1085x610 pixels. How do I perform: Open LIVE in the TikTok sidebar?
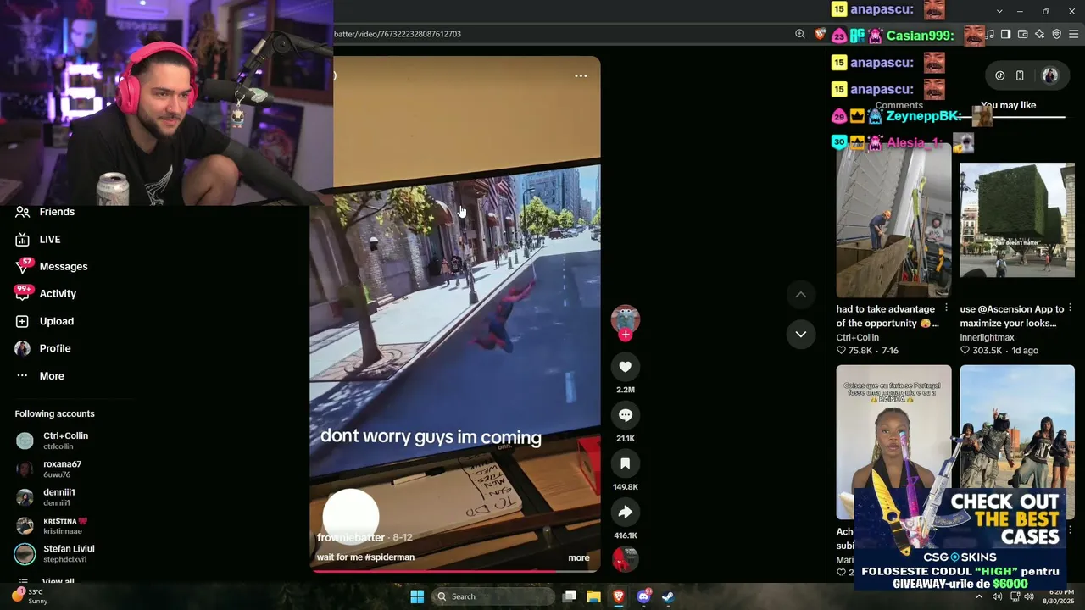[x=39, y=240]
